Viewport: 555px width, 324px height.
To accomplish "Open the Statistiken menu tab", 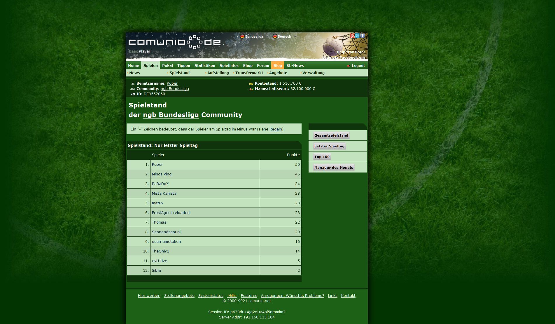I will (205, 66).
